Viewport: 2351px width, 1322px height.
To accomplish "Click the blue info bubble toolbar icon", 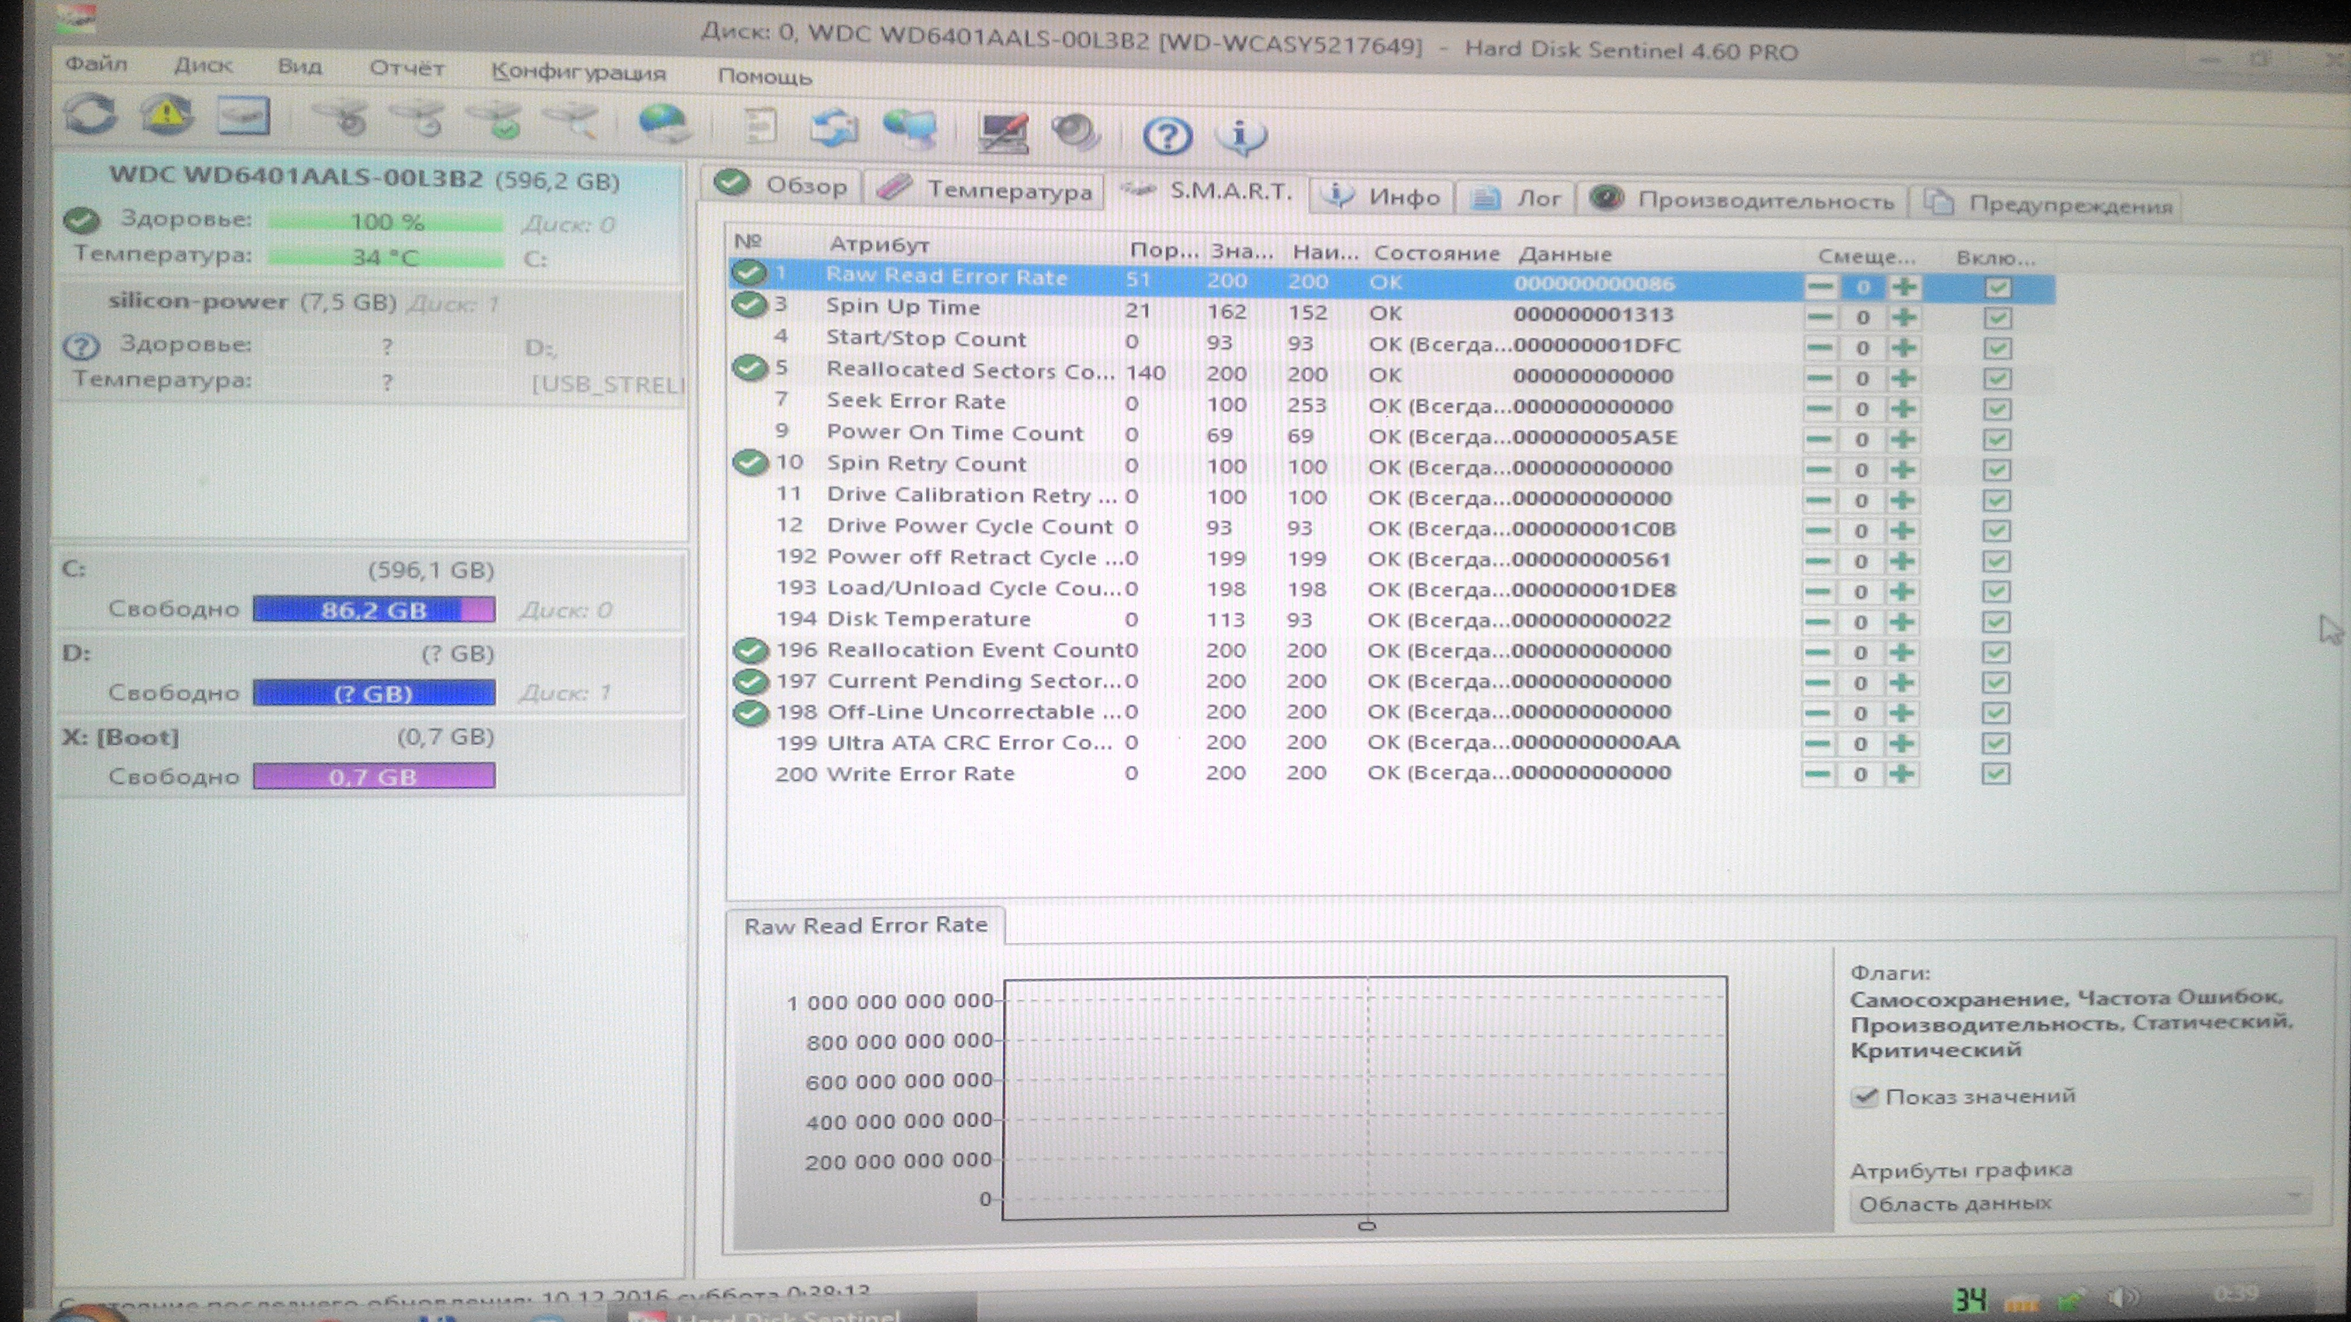I will point(1241,136).
